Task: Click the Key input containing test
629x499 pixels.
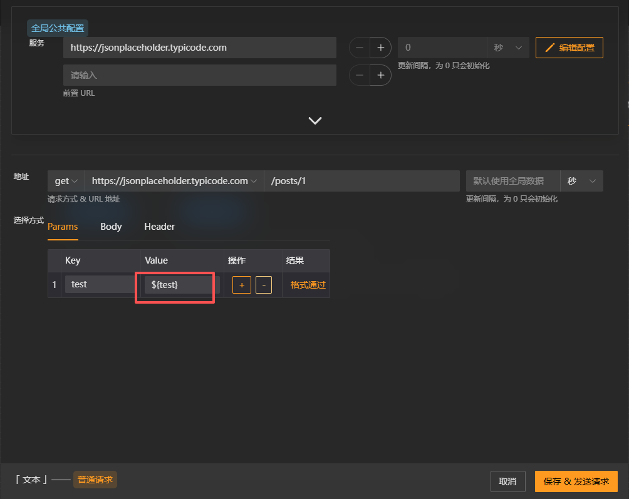Action: coord(100,285)
